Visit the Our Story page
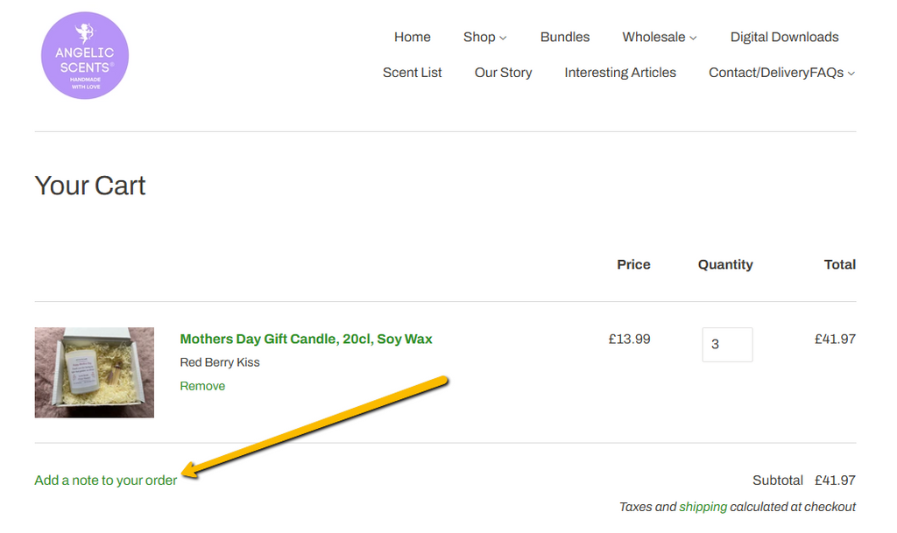The width and height of the screenshot is (897, 533). [503, 73]
